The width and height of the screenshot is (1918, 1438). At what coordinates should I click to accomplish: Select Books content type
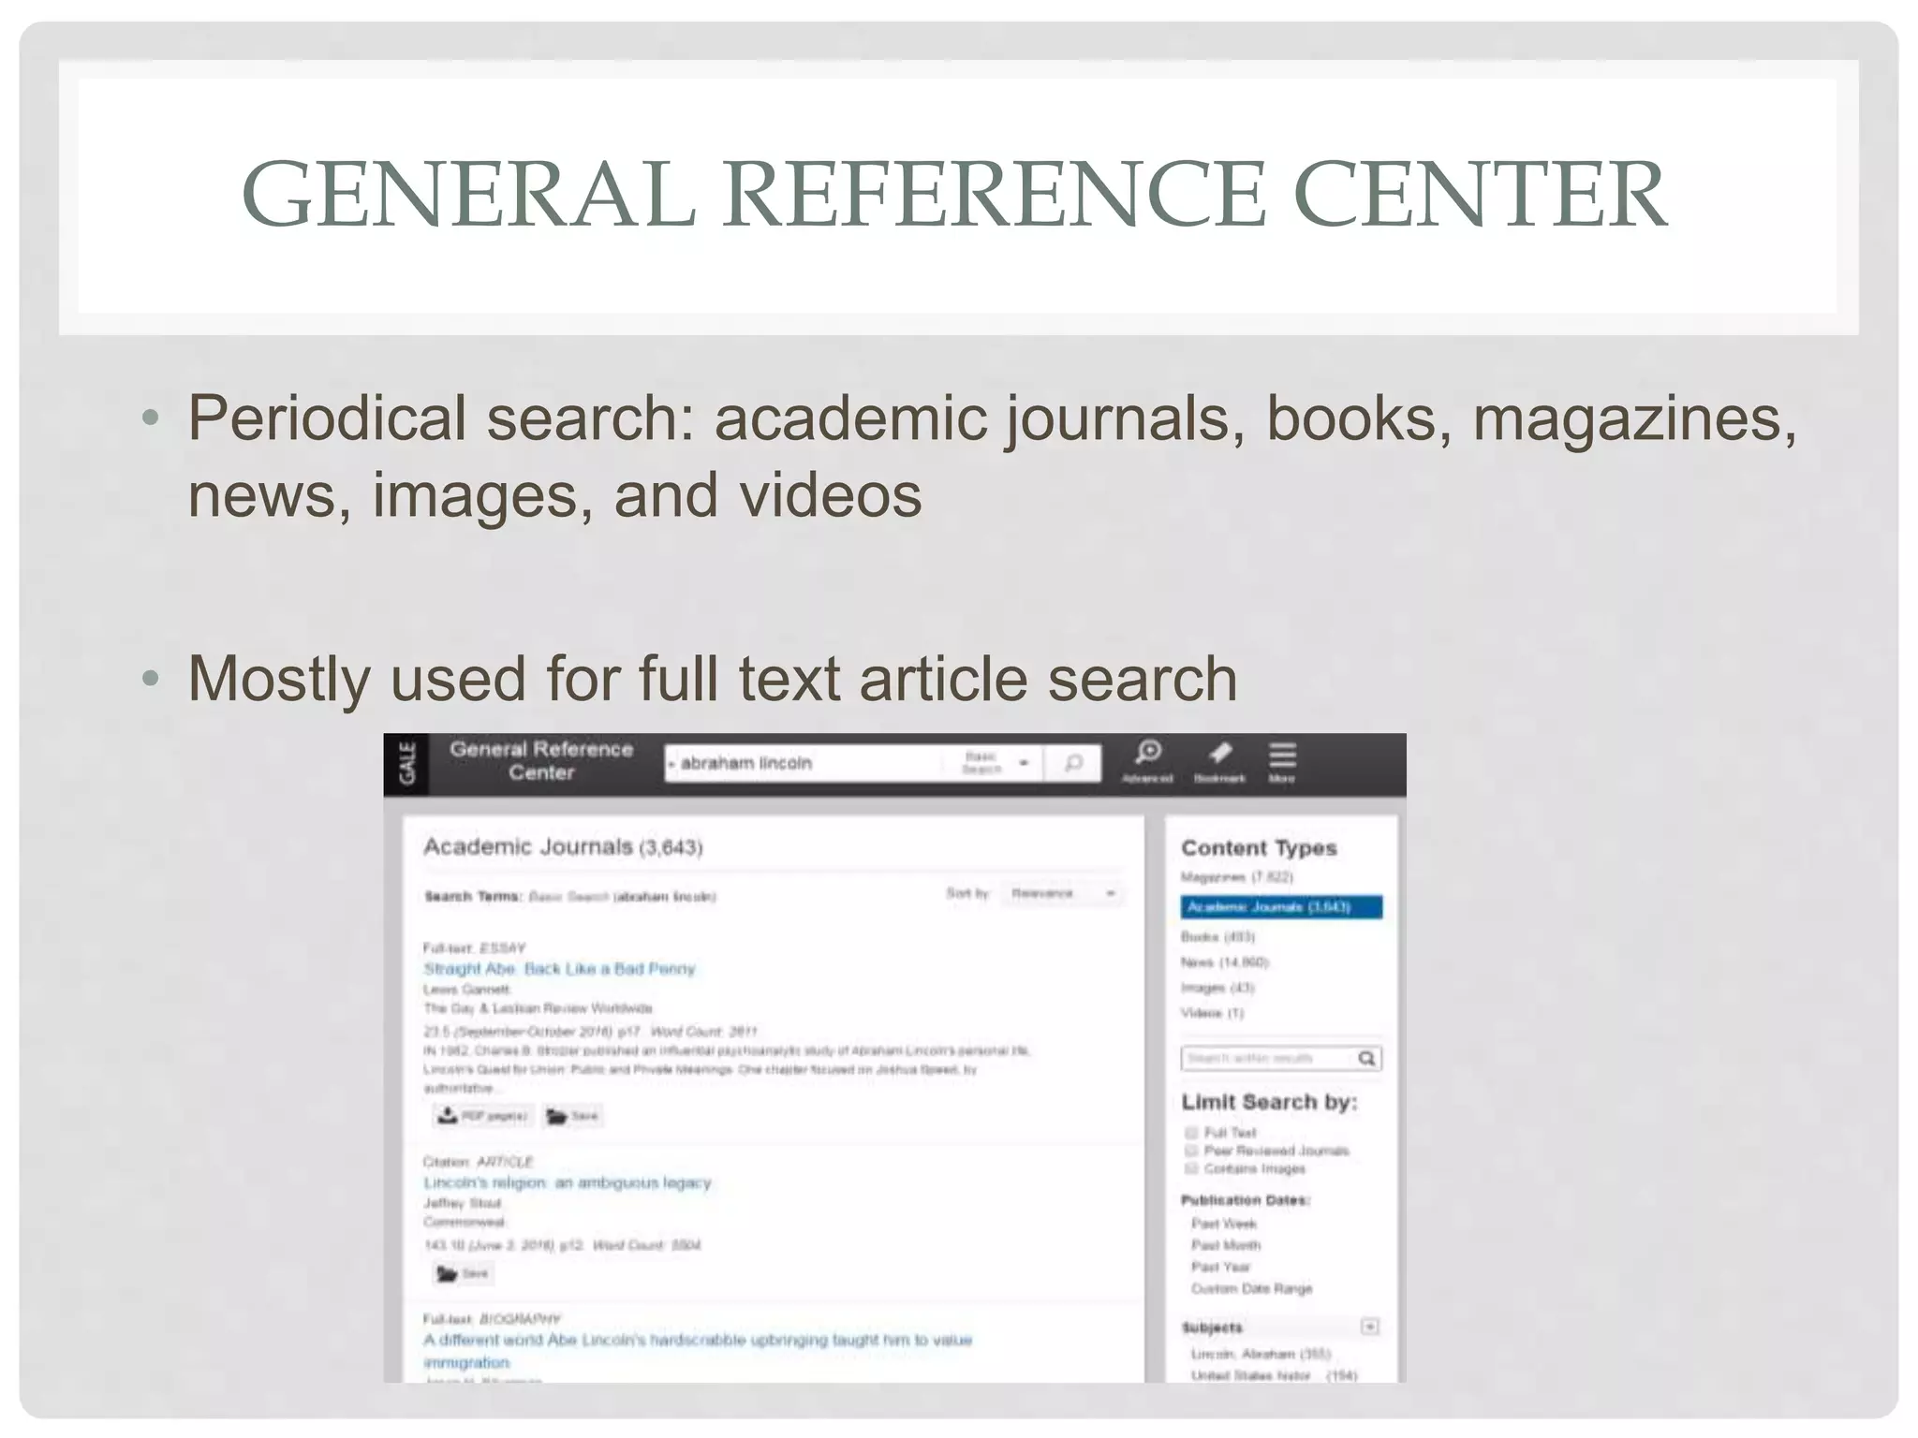[x=1217, y=936]
